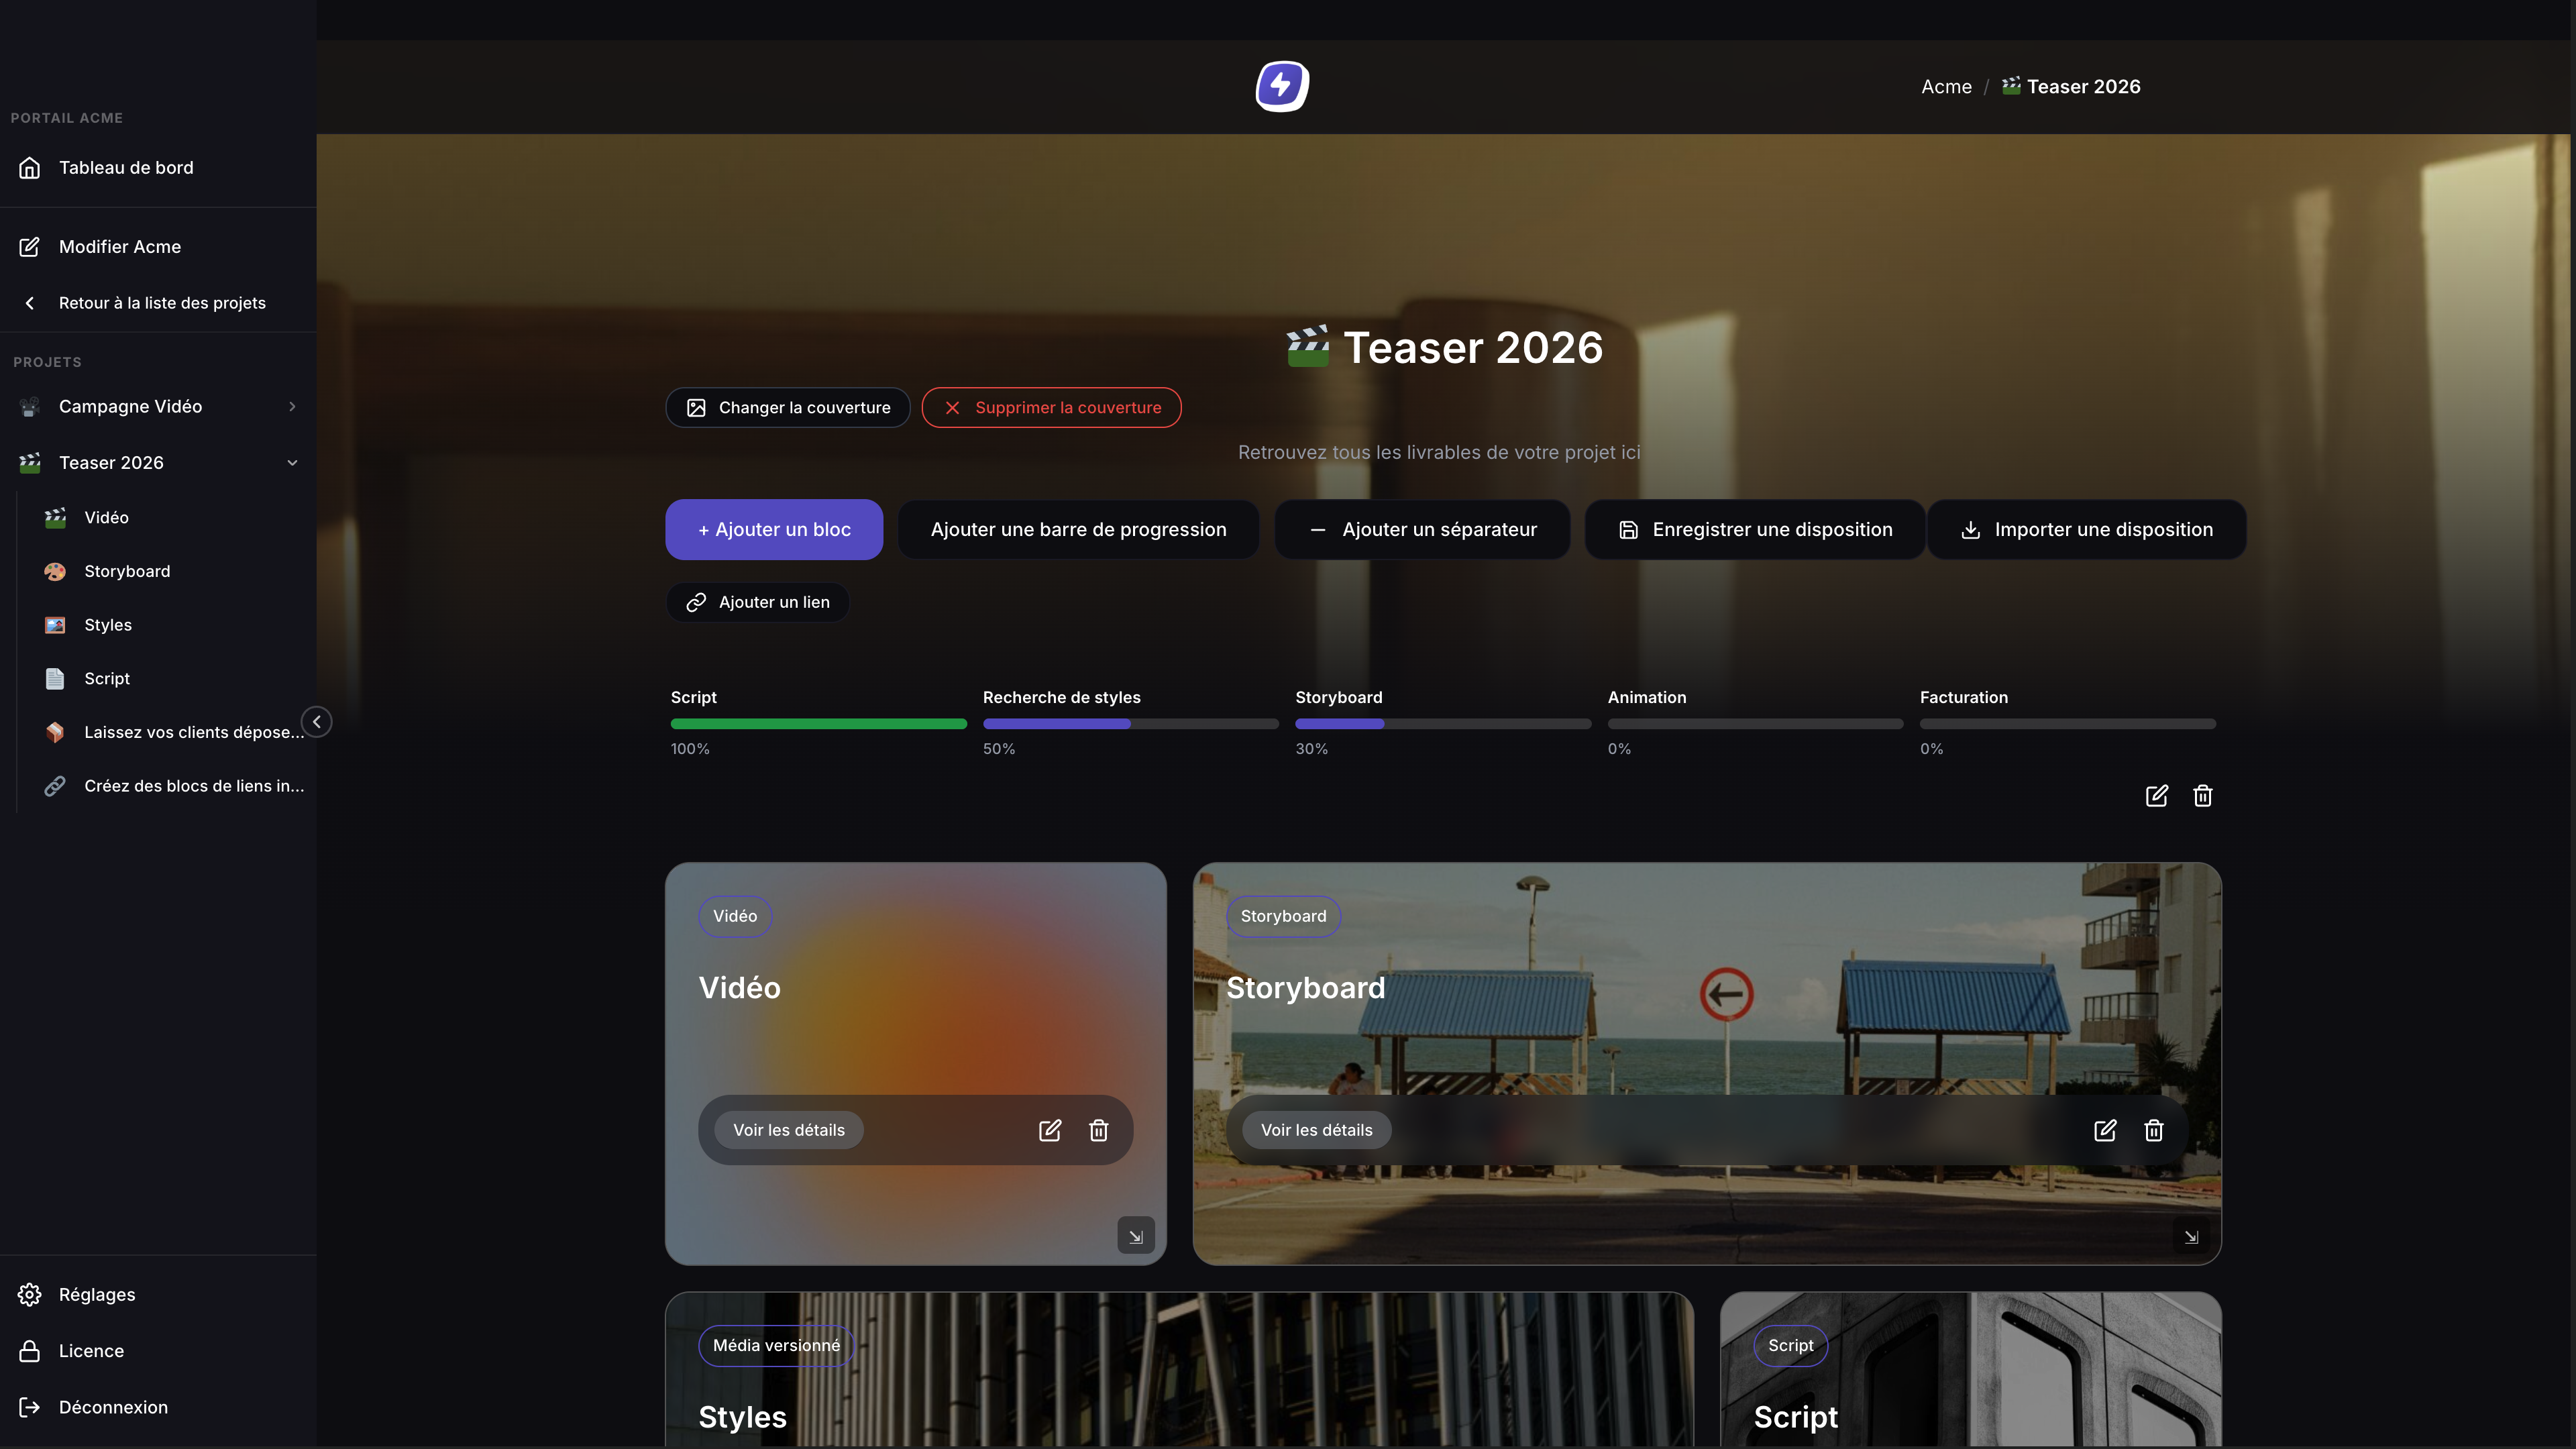The image size is (2576, 1449).
Task: Click the + Ajouter un bloc button
Action: [774, 530]
